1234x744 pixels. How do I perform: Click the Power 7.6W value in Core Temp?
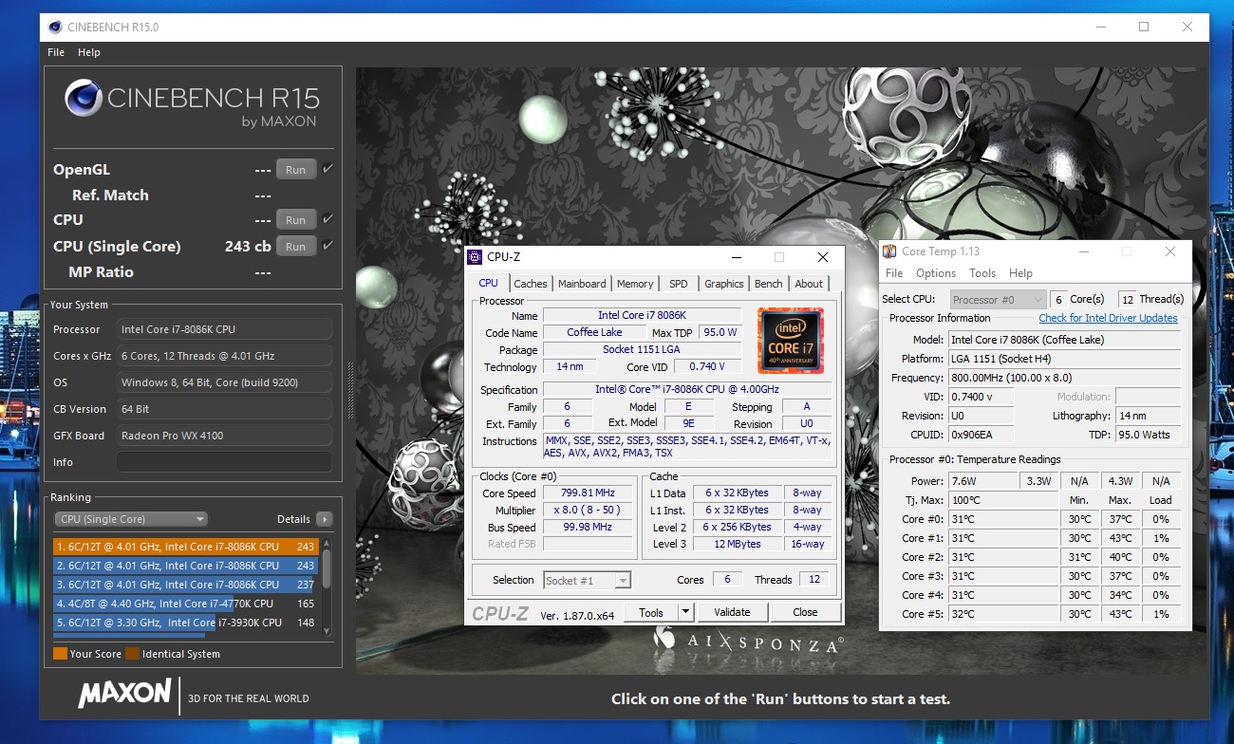(x=983, y=481)
